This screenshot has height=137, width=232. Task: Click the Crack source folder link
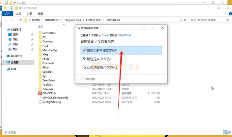105,35
